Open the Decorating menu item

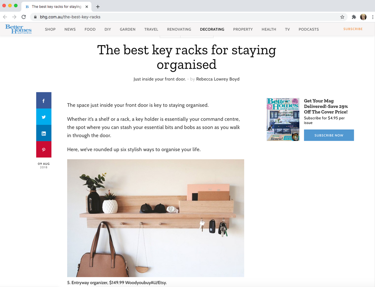(212, 29)
